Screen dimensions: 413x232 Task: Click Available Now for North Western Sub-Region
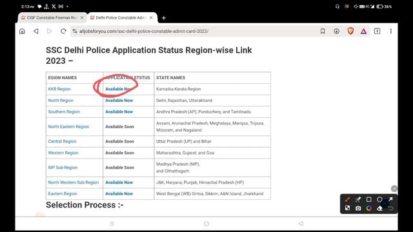point(119,182)
